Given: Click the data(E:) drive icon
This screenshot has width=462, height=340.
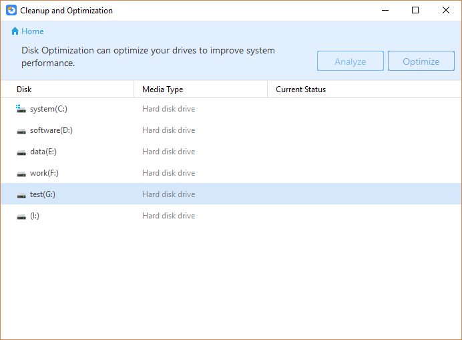Looking at the screenshot, I should pos(21,152).
